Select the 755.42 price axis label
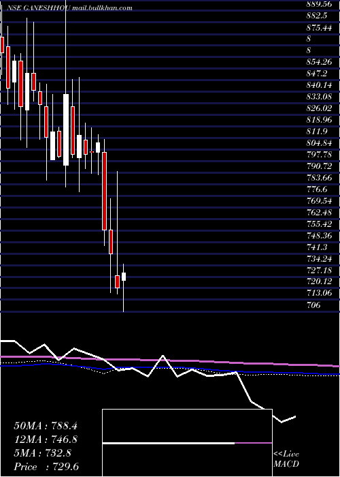Viewport: 340px width, 477px height. (x=320, y=224)
